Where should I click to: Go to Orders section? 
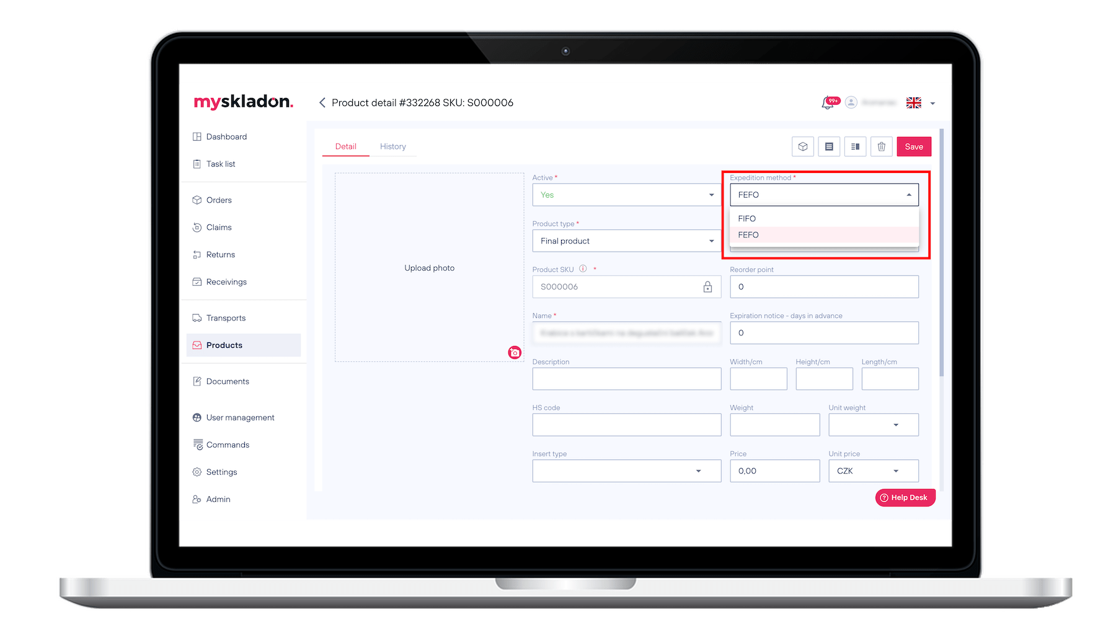click(218, 200)
